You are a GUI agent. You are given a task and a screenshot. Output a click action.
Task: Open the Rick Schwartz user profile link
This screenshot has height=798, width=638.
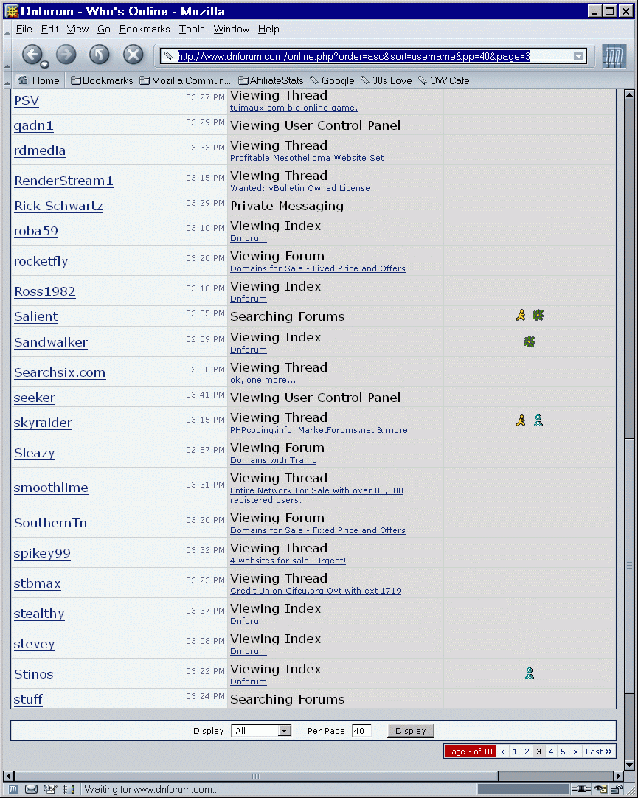(58, 206)
